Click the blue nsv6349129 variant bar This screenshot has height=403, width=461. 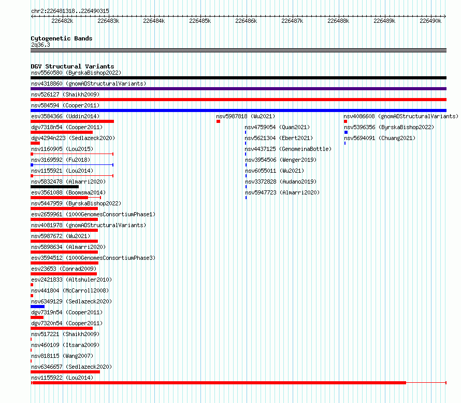coord(38,307)
